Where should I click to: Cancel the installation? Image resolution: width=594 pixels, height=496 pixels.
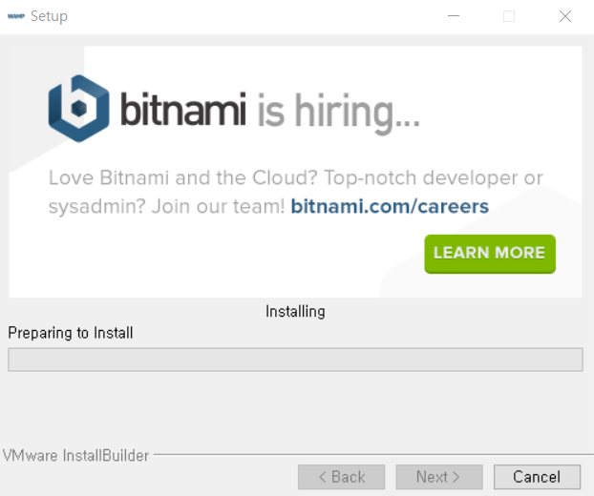537,477
